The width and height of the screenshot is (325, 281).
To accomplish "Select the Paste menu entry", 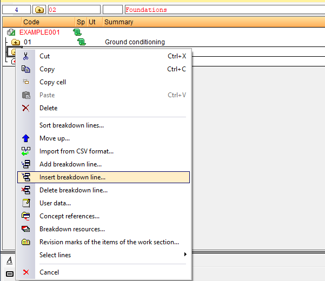I will (104, 95).
